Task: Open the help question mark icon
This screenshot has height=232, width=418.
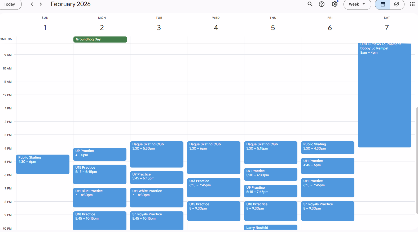Action: click(322, 4)
